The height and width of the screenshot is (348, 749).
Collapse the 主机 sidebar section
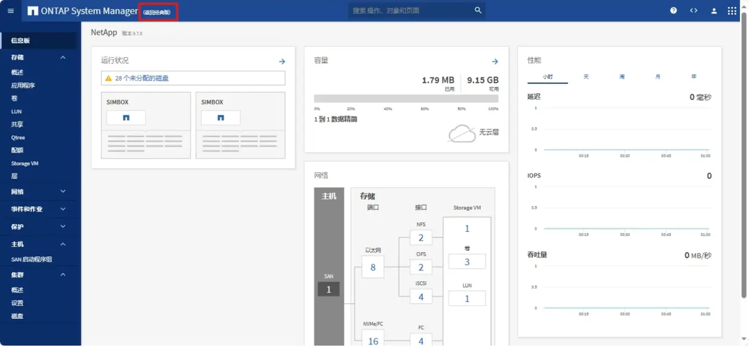[x=63, y=244]
